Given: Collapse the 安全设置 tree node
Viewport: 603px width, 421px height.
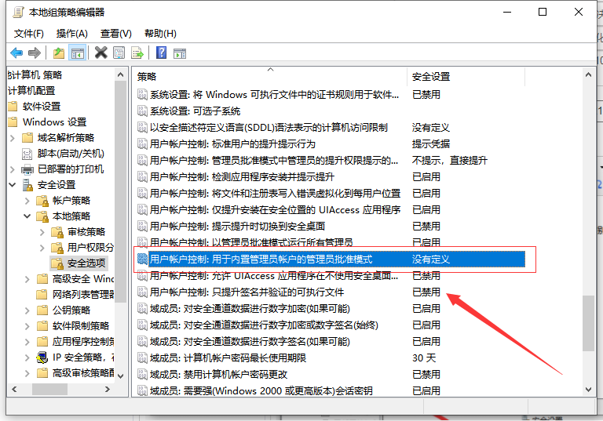Looking at the screenshot, I should tap(13, 185).
